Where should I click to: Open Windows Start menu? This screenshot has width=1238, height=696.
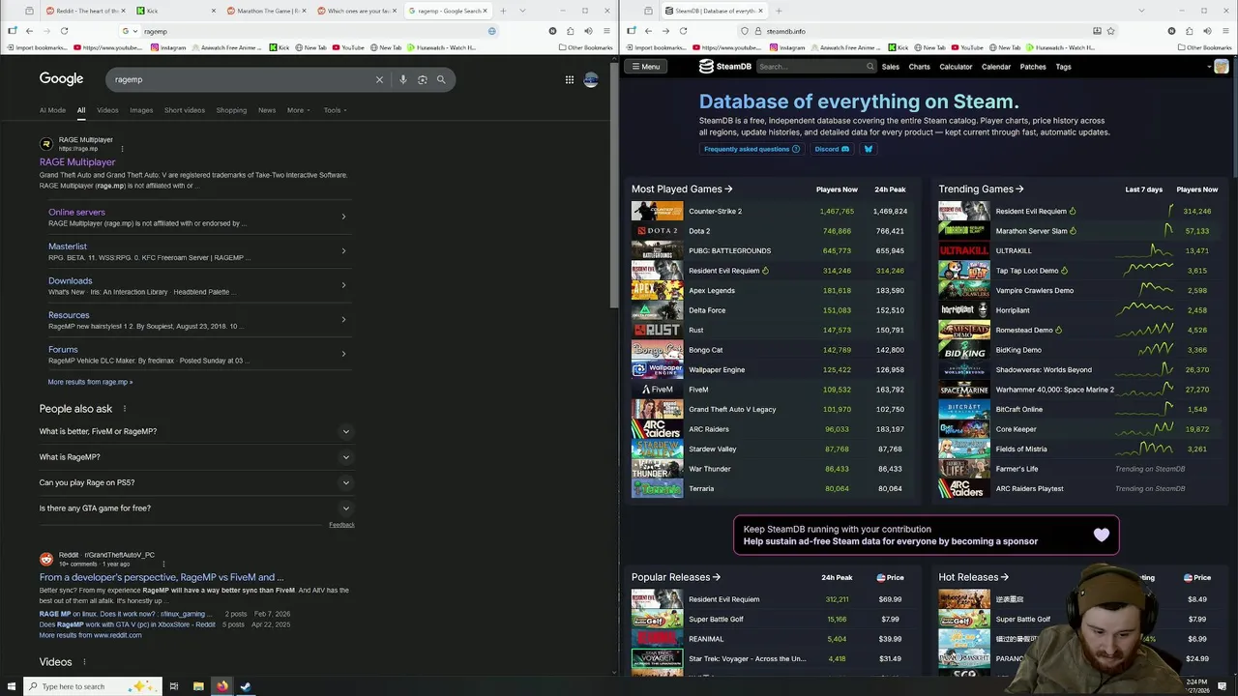click(10, 686)
